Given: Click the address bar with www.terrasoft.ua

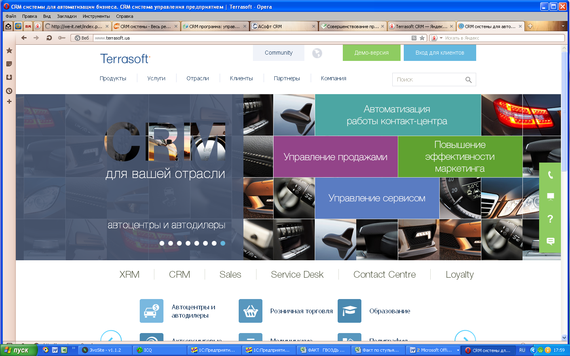Looking at the screenshot, I should point(252,38).
